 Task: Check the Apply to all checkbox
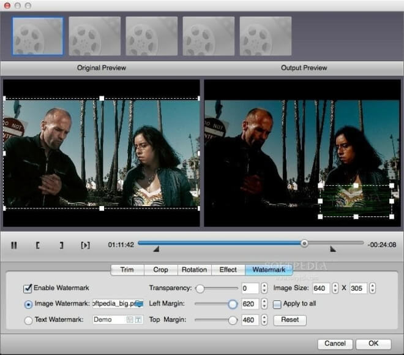pyautogui.click(x=277, y=305)
